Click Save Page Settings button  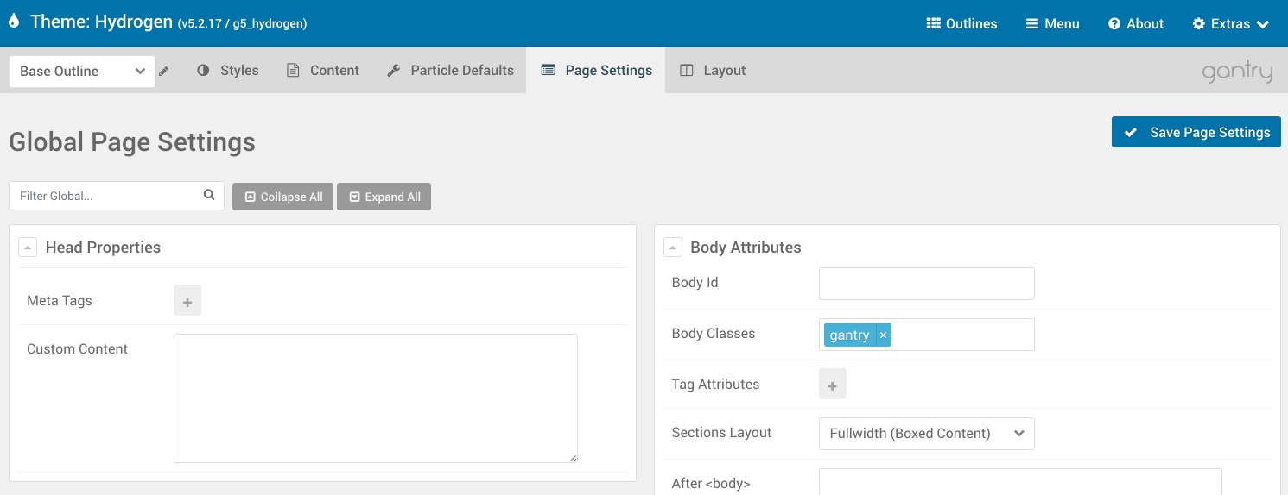[1196, 133]
